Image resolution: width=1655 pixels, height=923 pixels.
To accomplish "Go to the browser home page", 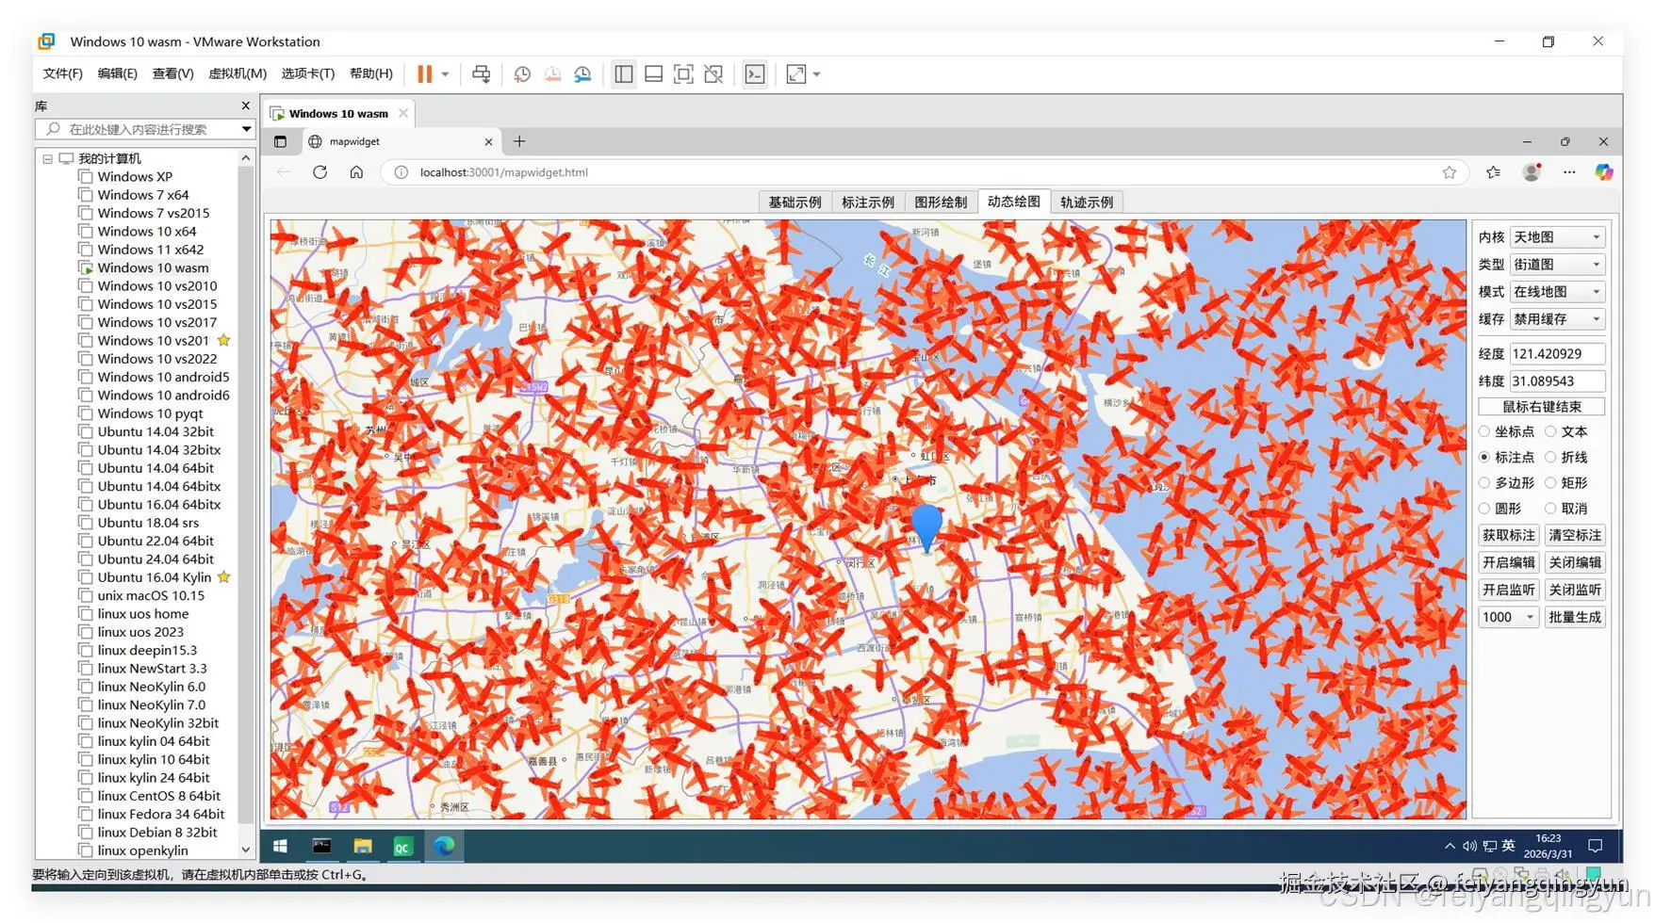I will (356, 172).
